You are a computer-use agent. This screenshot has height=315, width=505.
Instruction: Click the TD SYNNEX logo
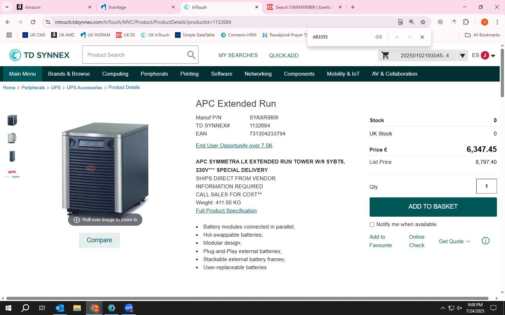(x=39, y=55)
